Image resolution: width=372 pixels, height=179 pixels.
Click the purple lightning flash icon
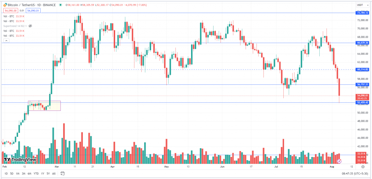339,161
